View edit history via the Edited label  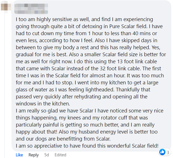pos(60,155)
